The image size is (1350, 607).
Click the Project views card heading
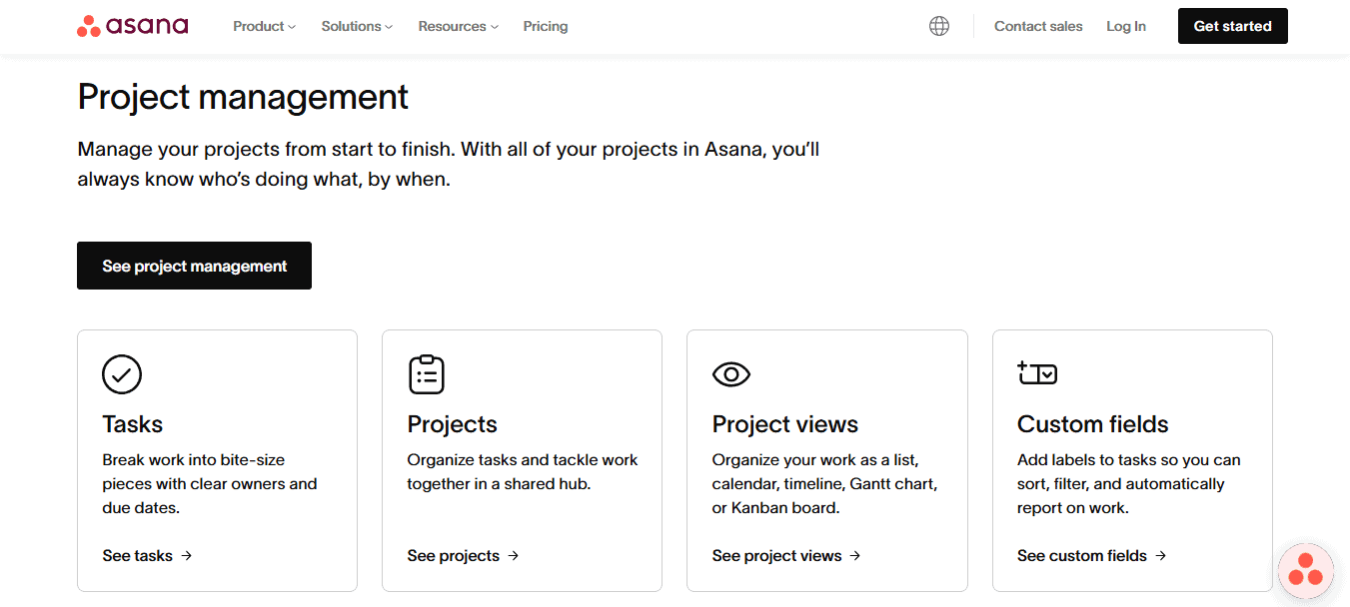click(785, 424)
